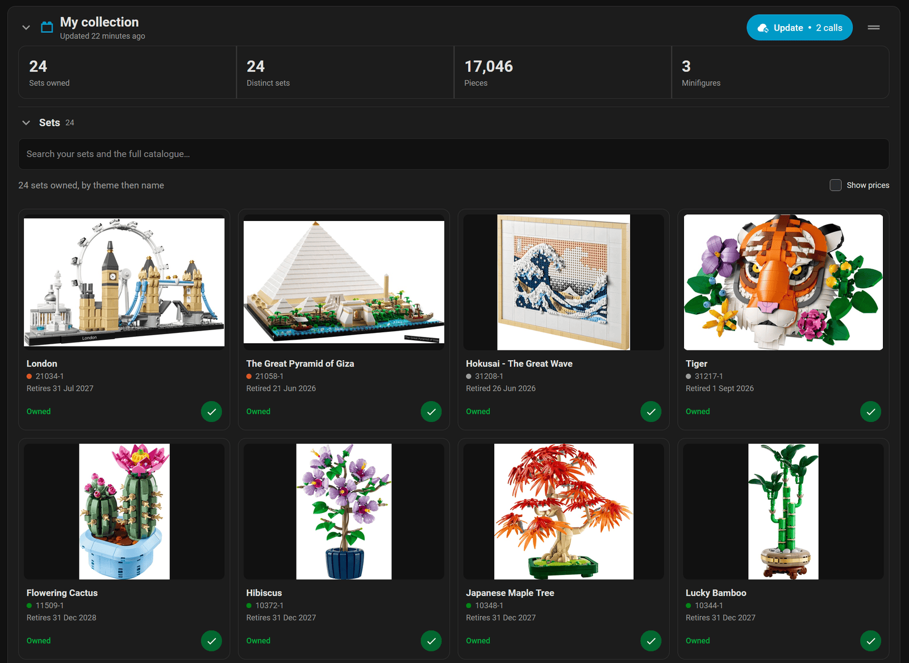Click the cloud sync icon in Update

(763, 28)
